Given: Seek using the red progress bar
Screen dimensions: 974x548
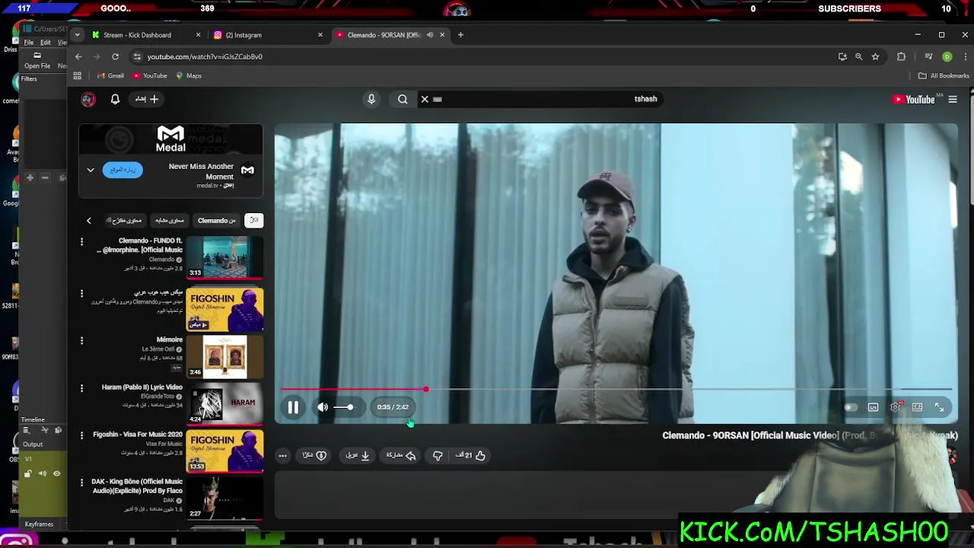Looking at the screenshot, I should coord(616,389).
